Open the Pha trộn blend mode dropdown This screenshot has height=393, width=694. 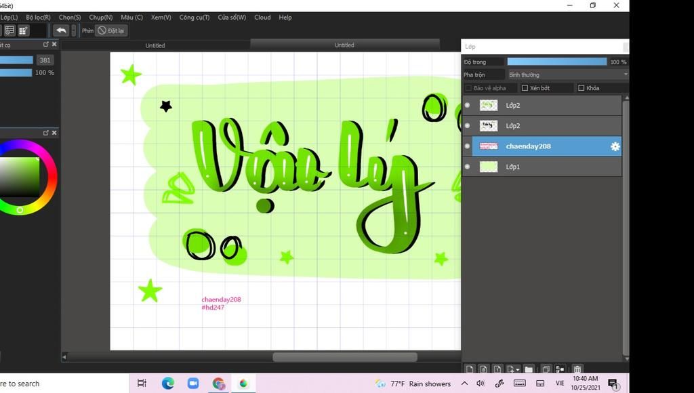click(x=568, y=75)
